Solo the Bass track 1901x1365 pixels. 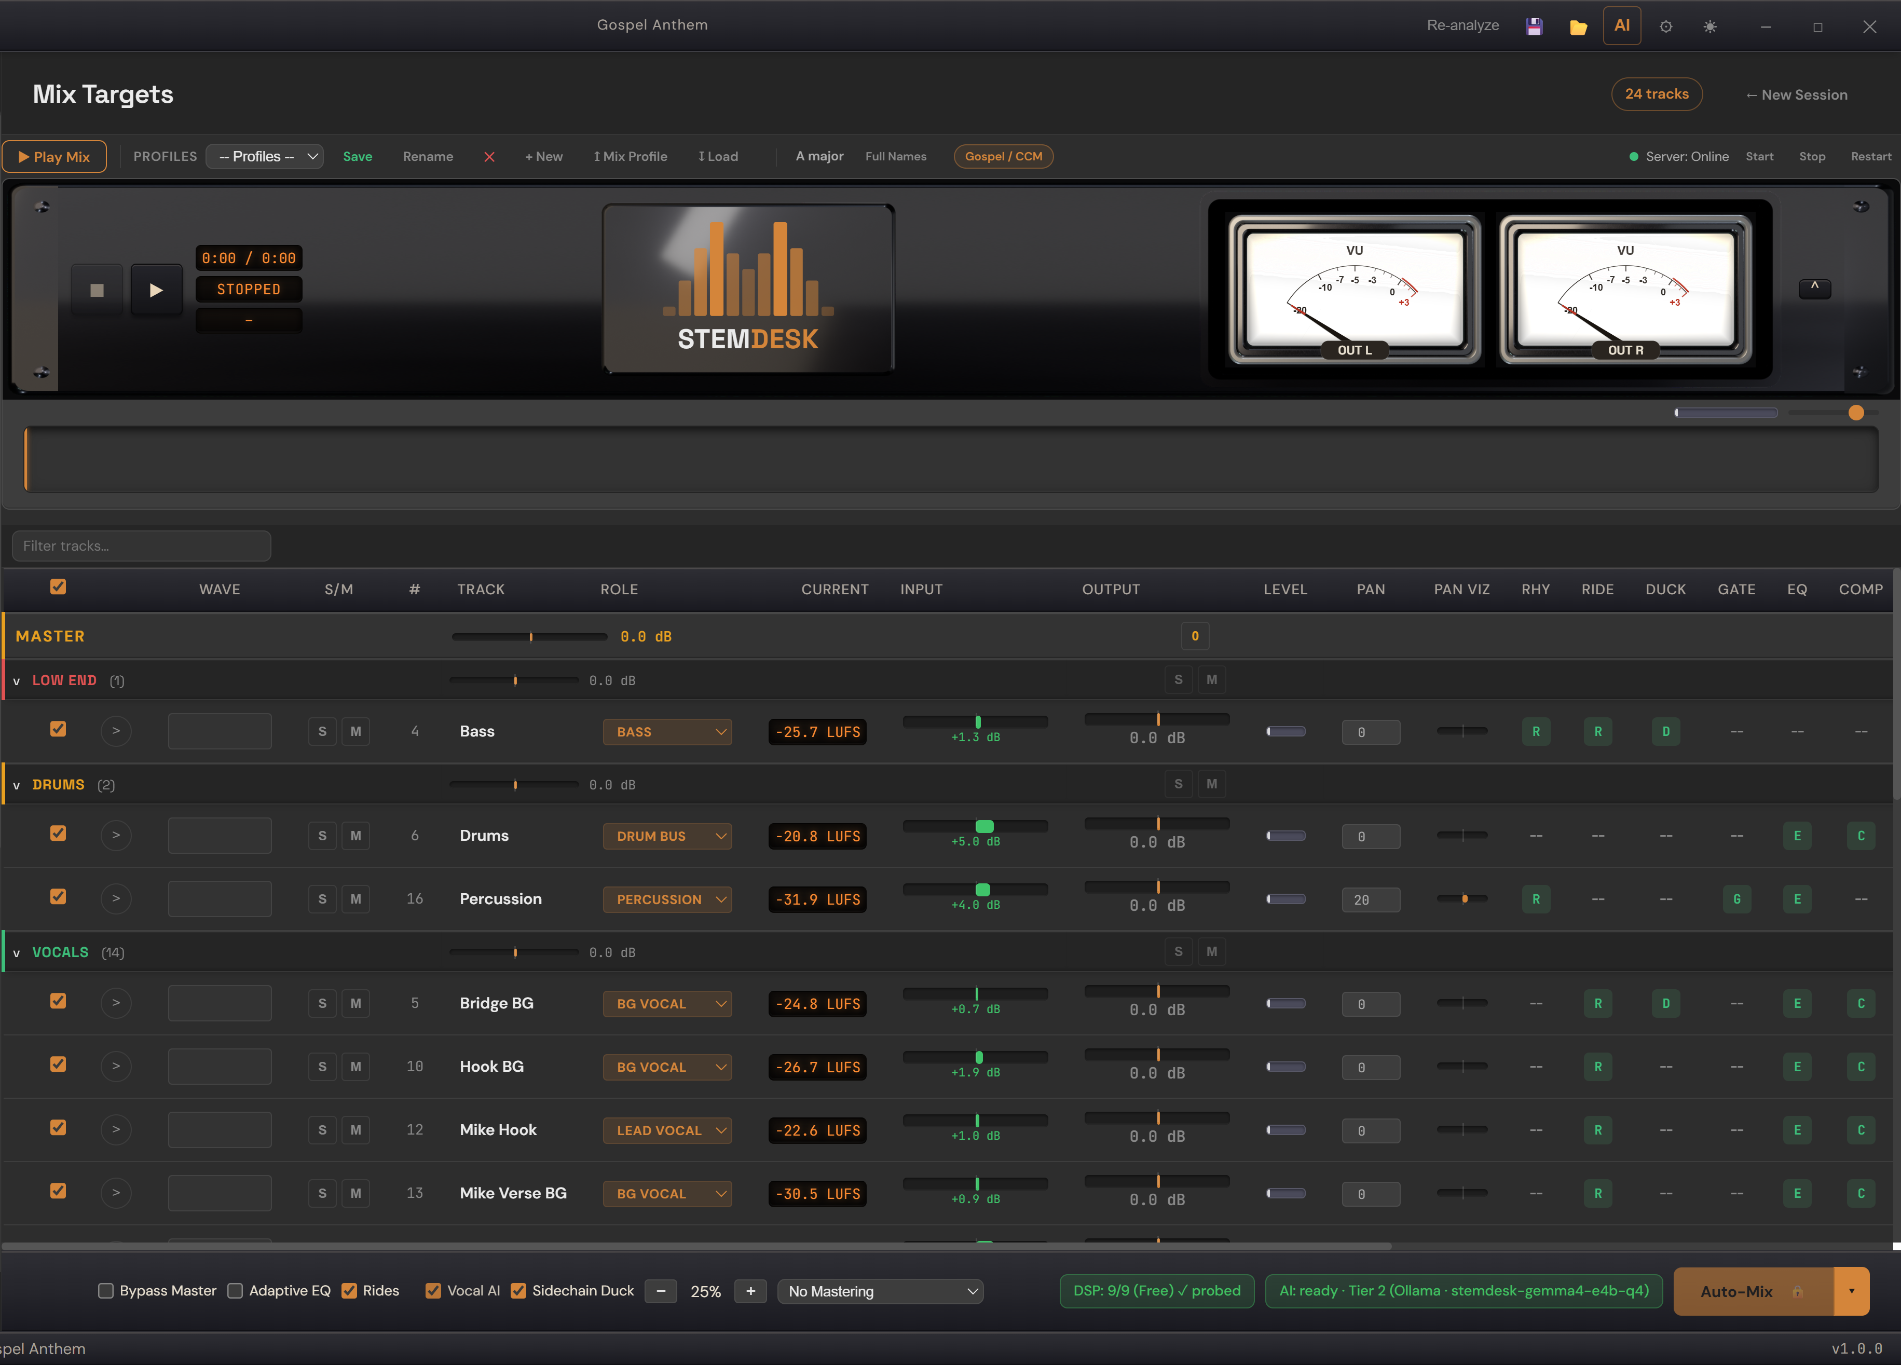click(322, 731)
